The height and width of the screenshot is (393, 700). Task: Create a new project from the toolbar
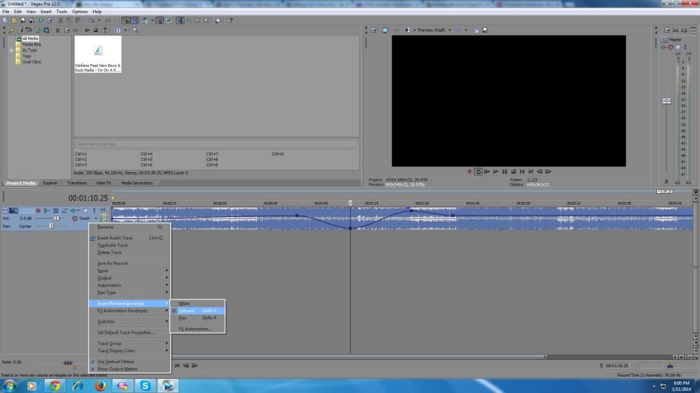(x=5, y=20)
